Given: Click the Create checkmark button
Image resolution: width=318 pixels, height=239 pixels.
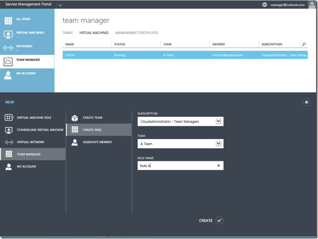Looking at the screenshot, I should pos(219,220).
